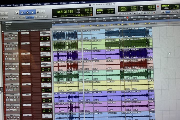
Task: Toggle the Wait for Note MIDI button
Action: pyautogui.click(x=163, y=12)
